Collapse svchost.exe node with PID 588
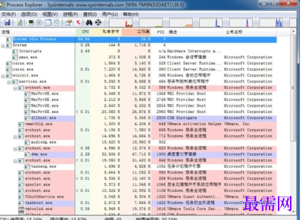This screenshot has height=220, width=302. 15,88
